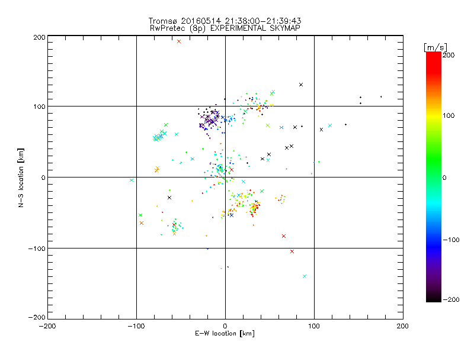Click the black dot marker at far upper right

tap(381, 97)
